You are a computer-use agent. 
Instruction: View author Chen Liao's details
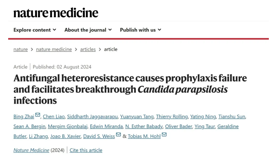(x=54, y=116)
